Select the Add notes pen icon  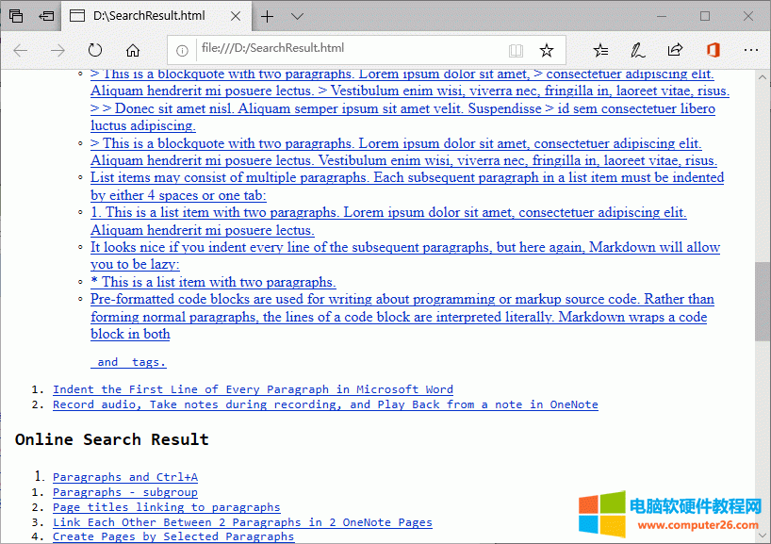[x=637, y=50]
